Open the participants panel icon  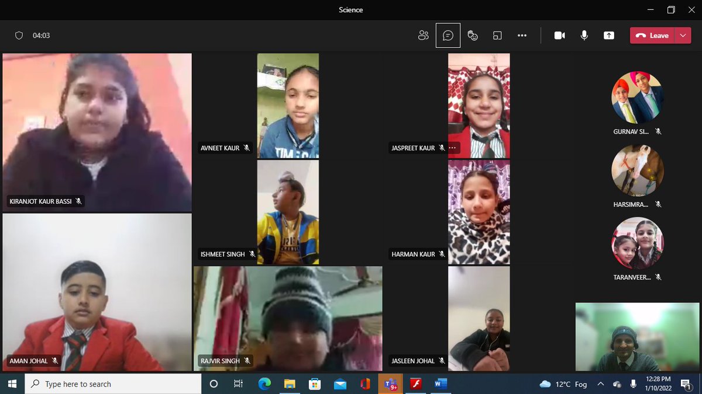coord(424,36)
